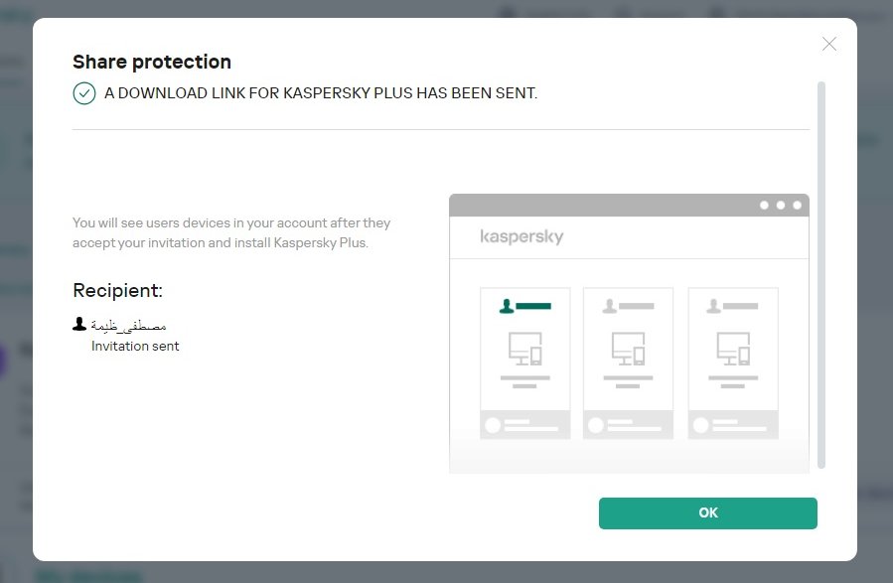This screenshot has width=893, height=583.
Task: Click the download link sent confirmation message
Action: point(320,94)
